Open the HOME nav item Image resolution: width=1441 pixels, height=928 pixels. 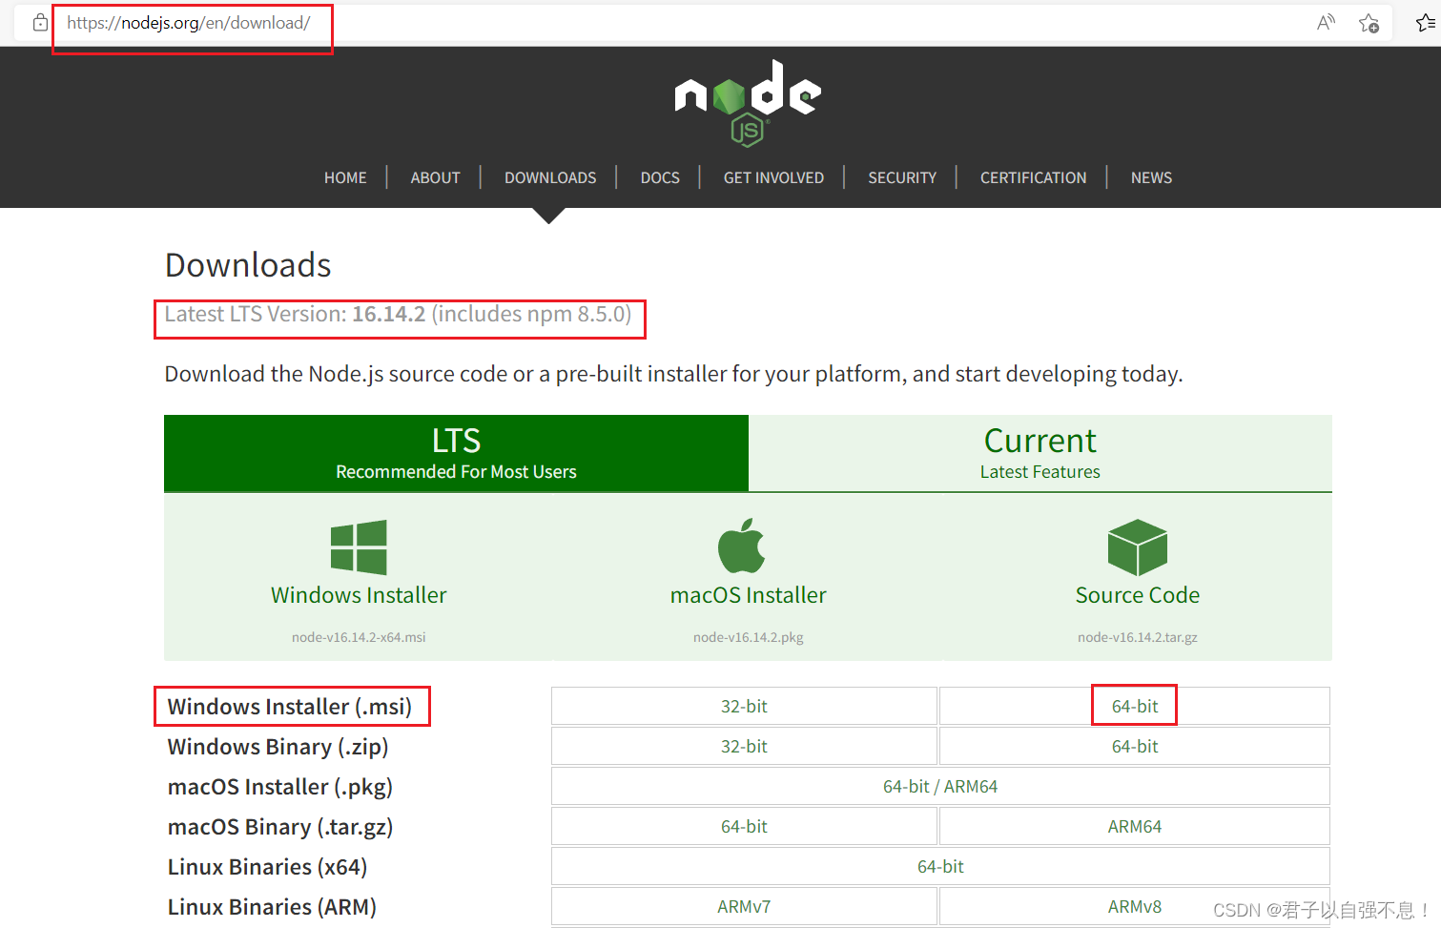coord(345,177)
